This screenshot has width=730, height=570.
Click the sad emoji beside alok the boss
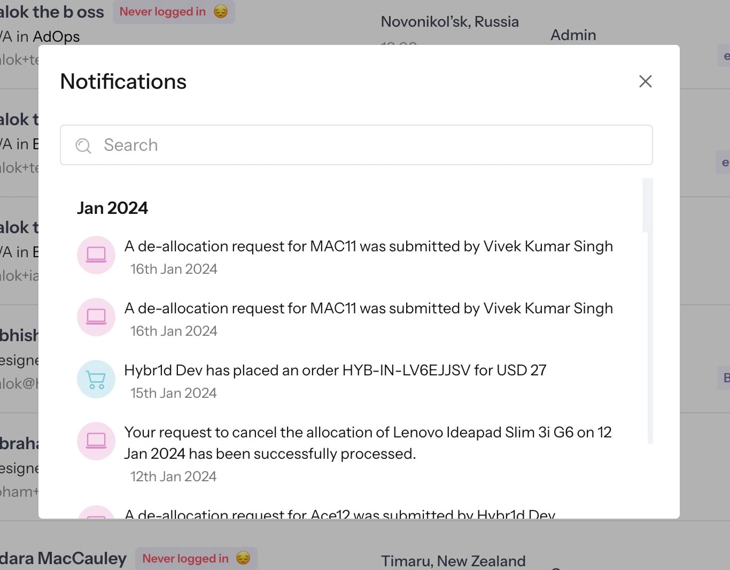tap(221, 11)
